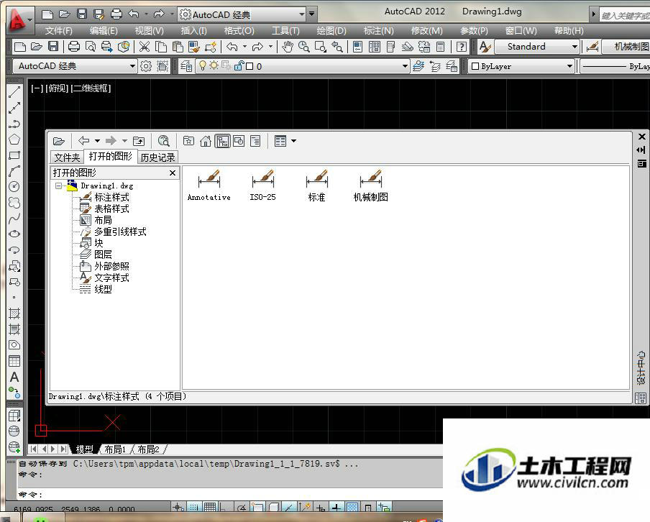650x522 pixels.
Task: Open the application menu red A dropdown
Action: (19, 19)
